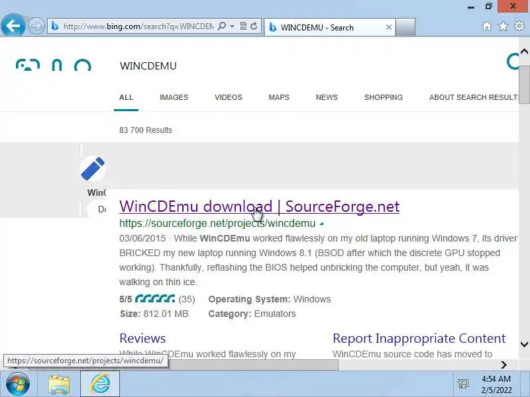Open WinCDEmu download | SourceForge.net result

[x=259, y=206]
